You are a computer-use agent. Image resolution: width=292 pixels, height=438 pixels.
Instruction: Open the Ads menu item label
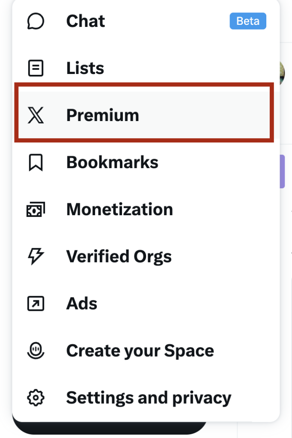82,304
